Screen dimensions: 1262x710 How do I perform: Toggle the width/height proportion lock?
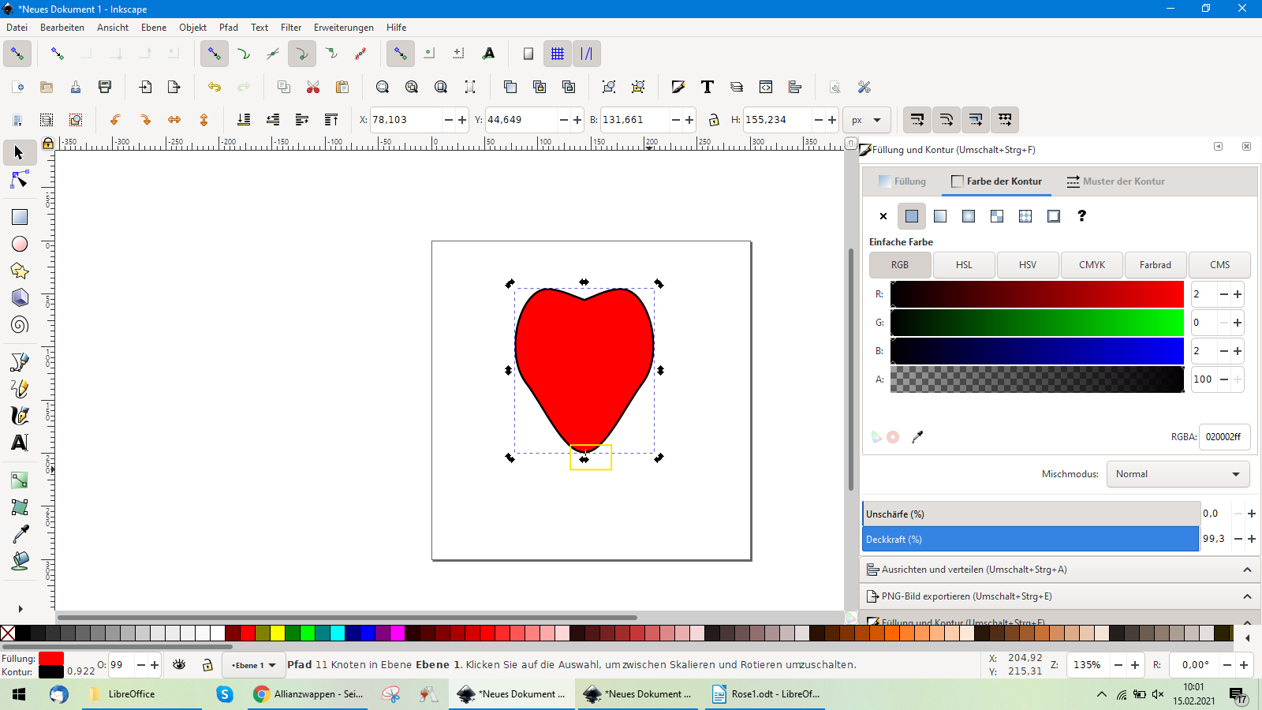click(714, 120)
